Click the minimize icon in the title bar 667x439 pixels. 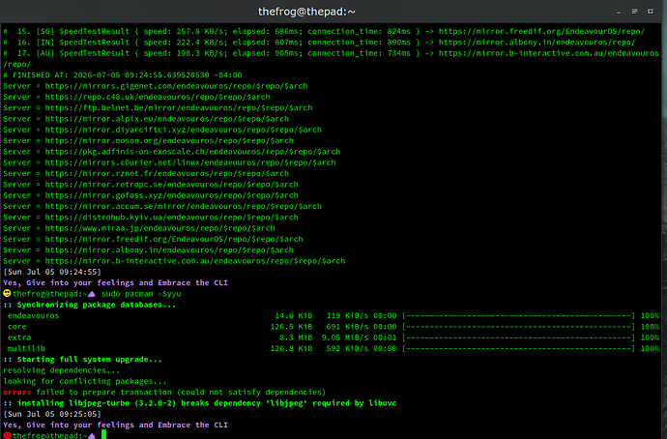619,13
